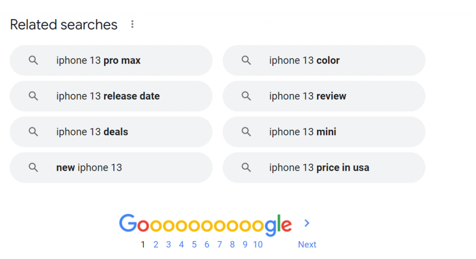Open results page 7
The height and width of the screenshot is (259, 476).
click(219, 245)
